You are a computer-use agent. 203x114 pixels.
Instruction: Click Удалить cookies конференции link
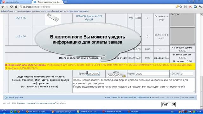(135, 97)
